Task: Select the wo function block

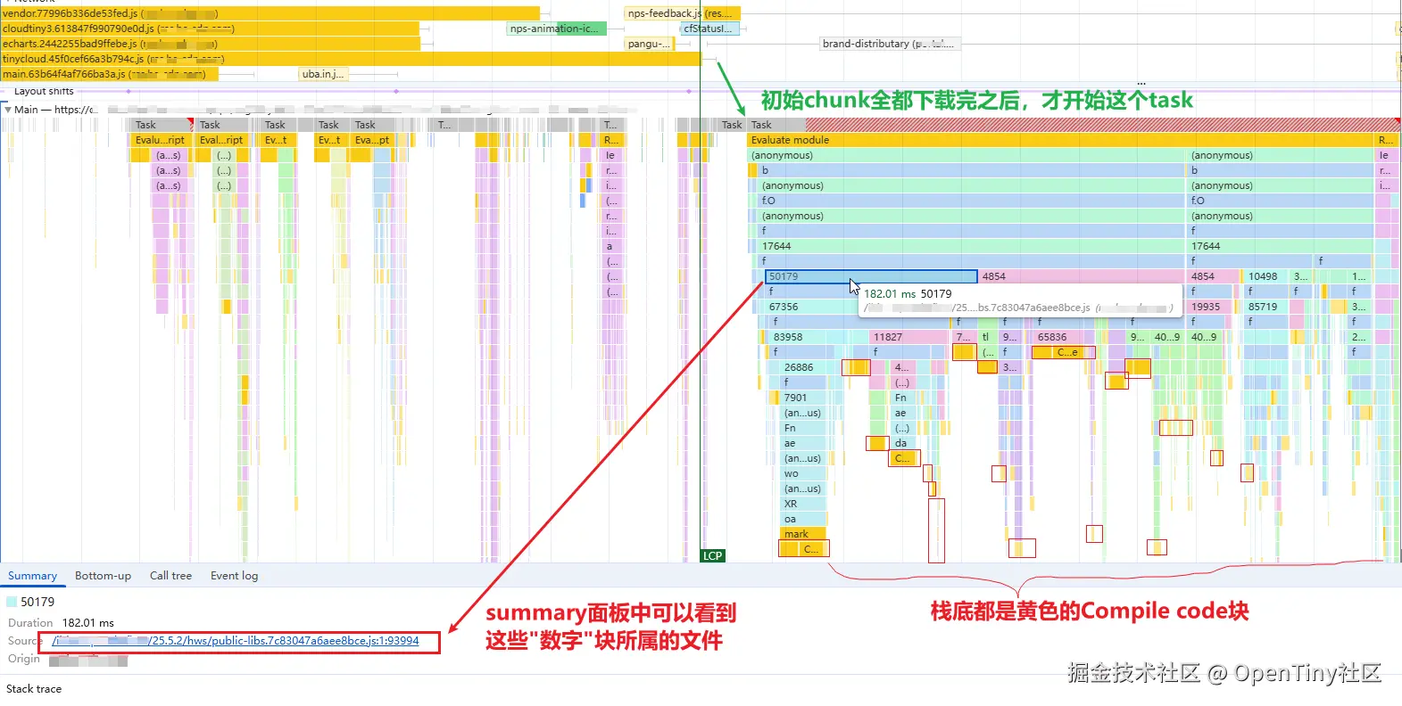Action: (803, 473)
